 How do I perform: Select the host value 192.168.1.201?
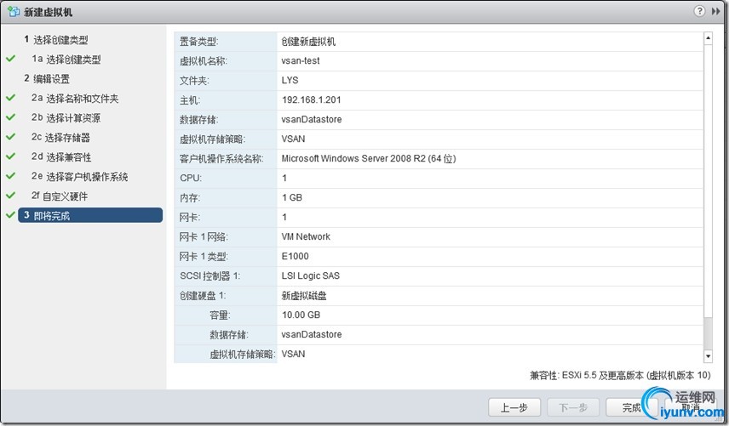pos(311,99)
